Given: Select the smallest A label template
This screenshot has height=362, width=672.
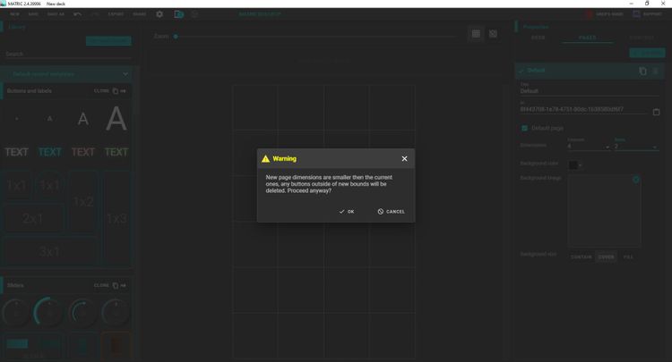Looking at the screenshot, I should click(17, 118).
